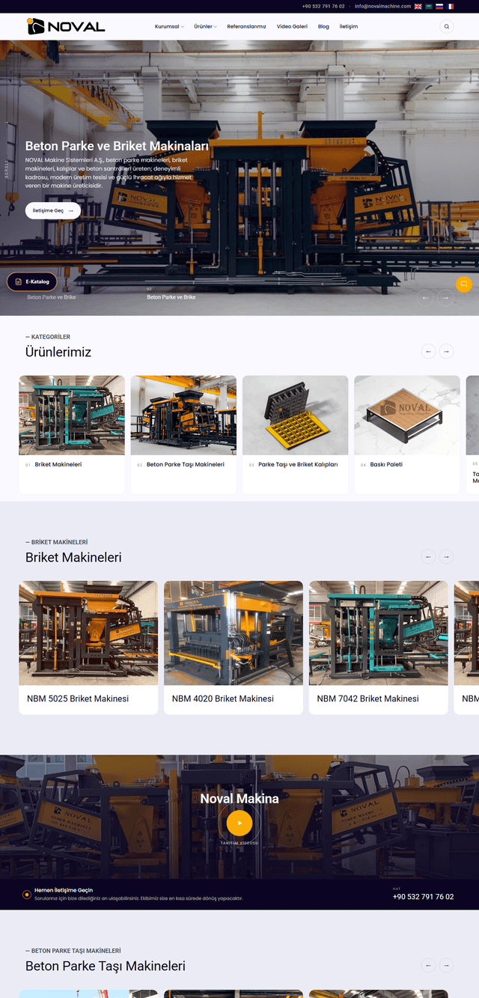Select hero slide 02 Beton Parke ve Brike
The height and width of the screenshot is (998, 479).
pos(171,297)
